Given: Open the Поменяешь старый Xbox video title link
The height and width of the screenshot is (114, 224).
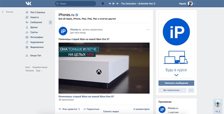Looking at the screenshot, I should 86,96.
